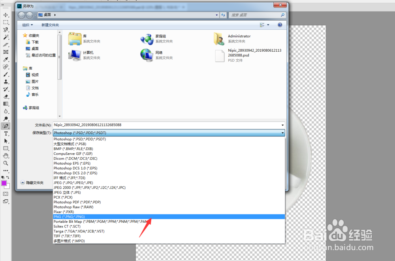This screenshot has width=395, height=261.
Task: Select the Lasso tool
Action: click(x=6, y=30)
